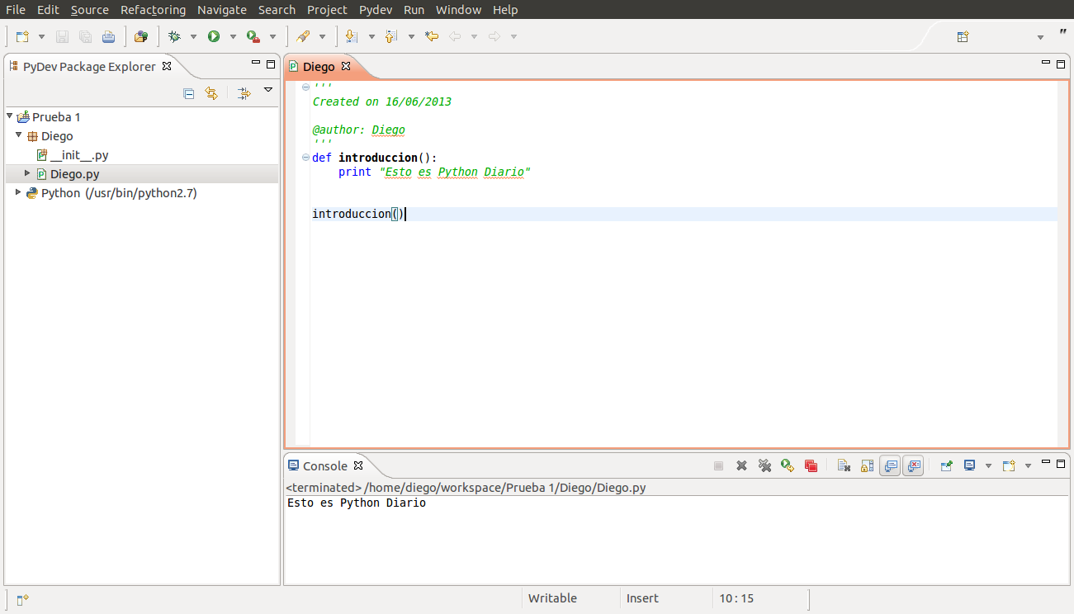The height and width of the screenshot is (614, 1074).
Task: Open the Refactoring menu
Action: click(x=153, y=10)
